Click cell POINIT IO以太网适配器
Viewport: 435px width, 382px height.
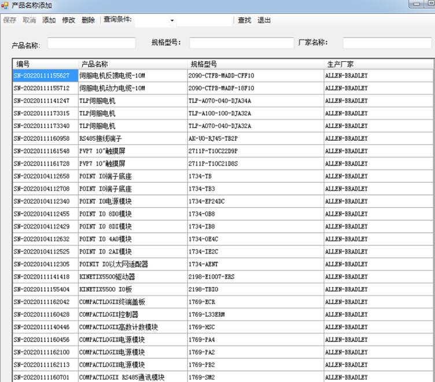tap(132, 264)
